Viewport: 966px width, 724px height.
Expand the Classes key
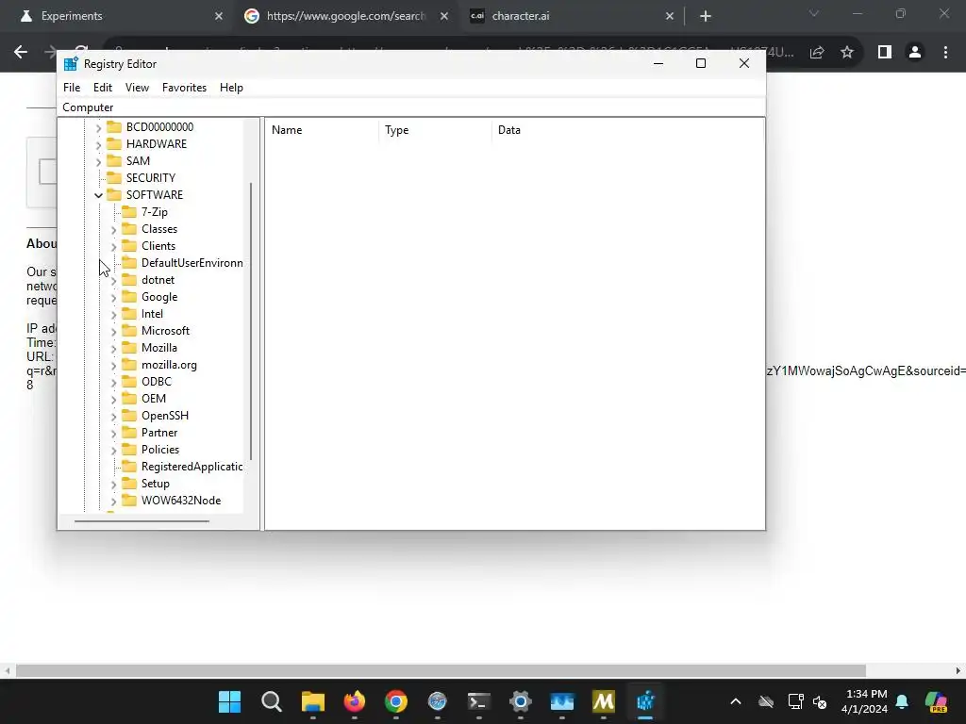[x=113, y=230]
